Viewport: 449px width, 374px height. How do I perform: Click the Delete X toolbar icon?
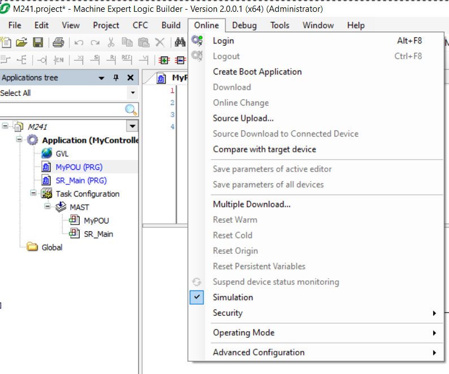[160, 42]
